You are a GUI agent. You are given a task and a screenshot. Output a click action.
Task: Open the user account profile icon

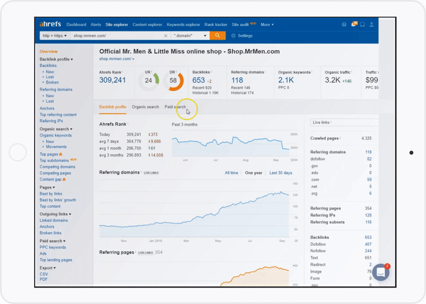pos(371,24)
